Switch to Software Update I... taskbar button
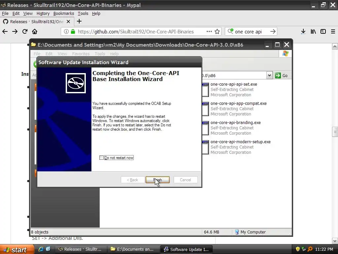 (x=186, y=249)
